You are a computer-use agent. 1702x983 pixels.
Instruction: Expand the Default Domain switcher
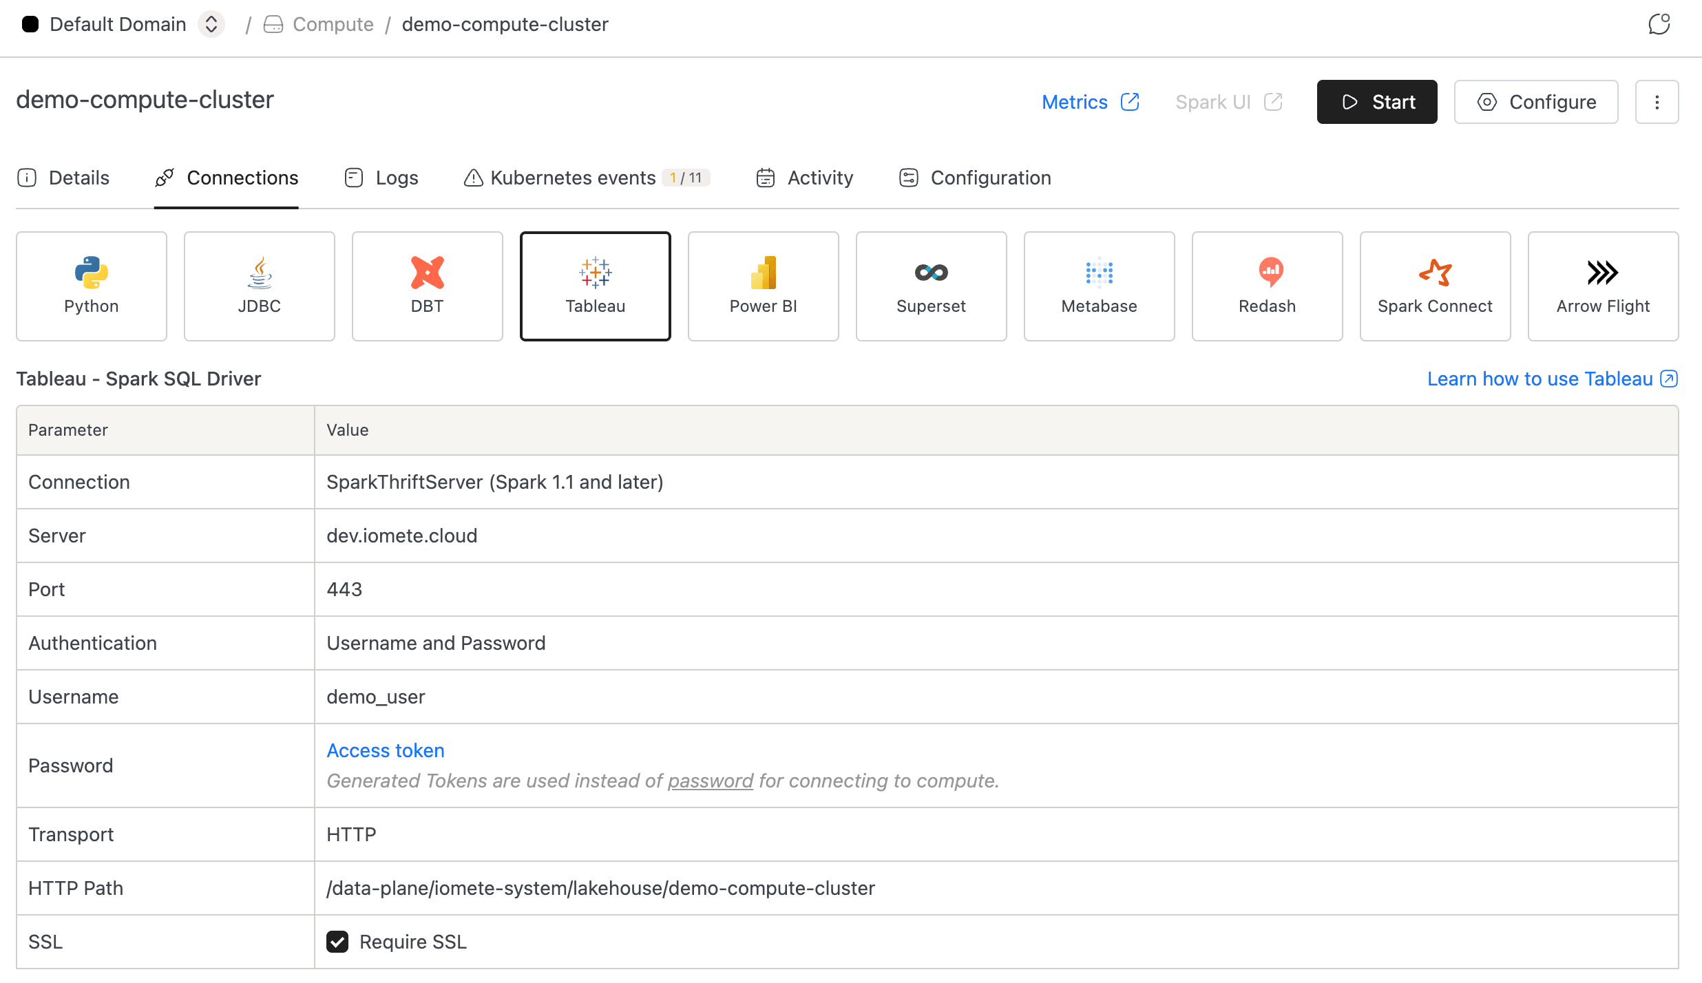211,25
